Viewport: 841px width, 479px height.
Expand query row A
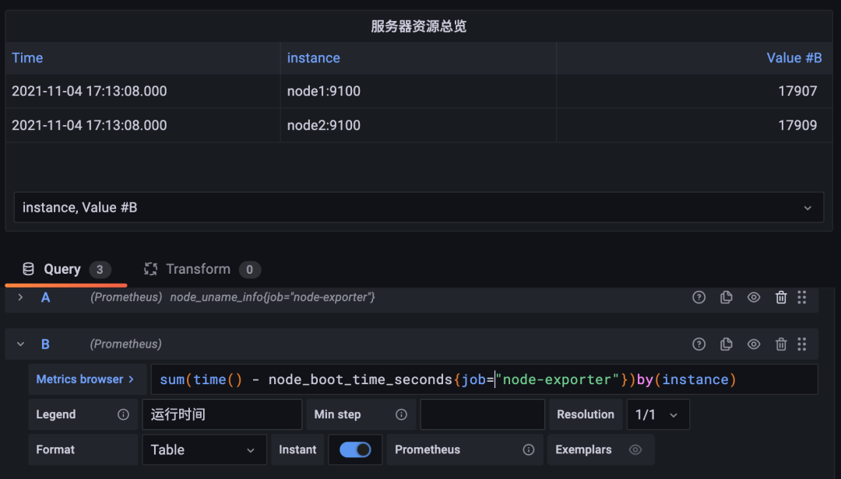click(19, 297)
